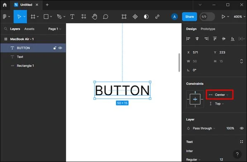Select the Text tool

click(72, 16)
